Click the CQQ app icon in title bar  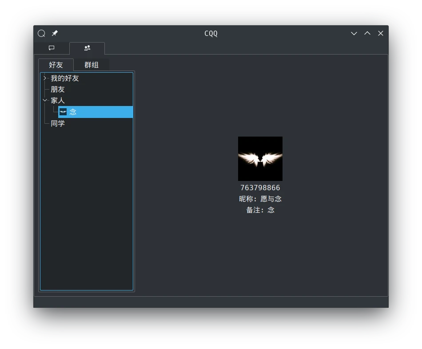[41, 33]
